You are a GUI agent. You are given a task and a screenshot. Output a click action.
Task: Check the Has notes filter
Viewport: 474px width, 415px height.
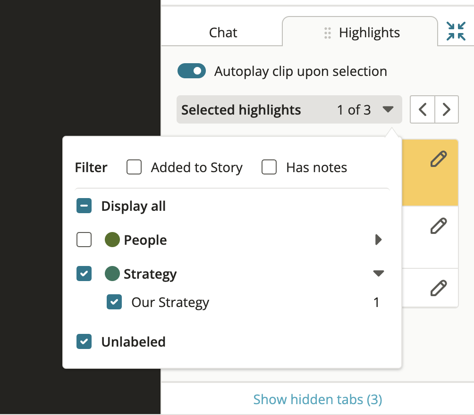(269, 167)
